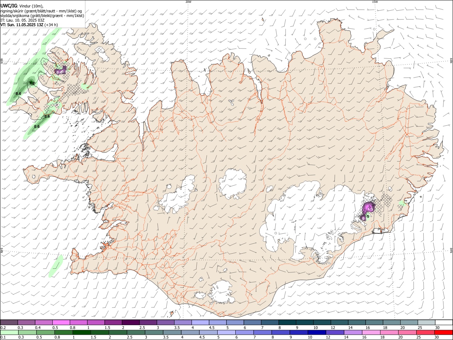Click the '20W' longitude label at top
The width and height of the screenshot is (453, 340).
pyautogui.click(x=188, y=2)
